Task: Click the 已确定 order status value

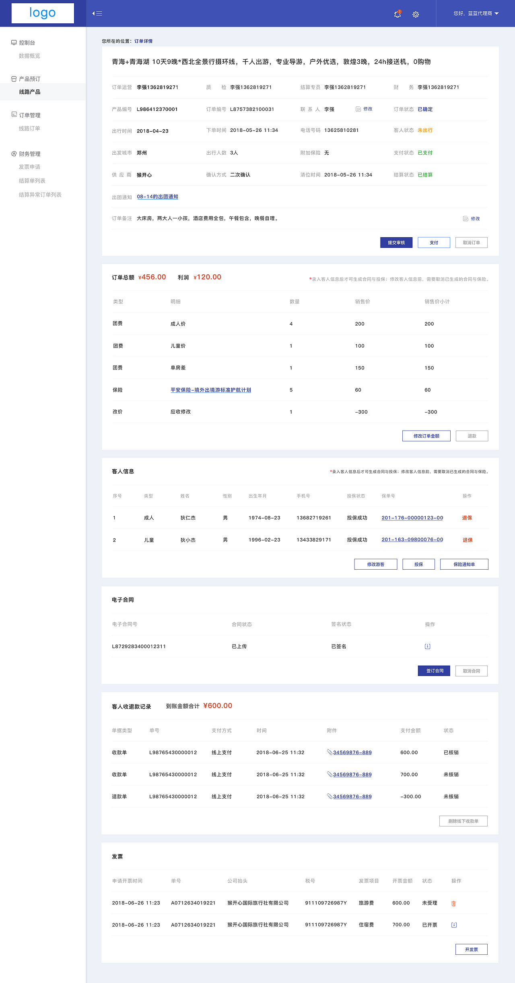Action: pyautogui.click(x=425, y=109)
